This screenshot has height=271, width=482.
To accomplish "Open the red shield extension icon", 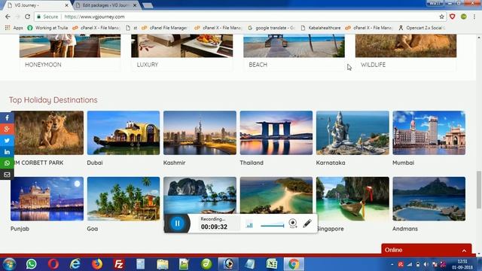I will pos(452,17).
